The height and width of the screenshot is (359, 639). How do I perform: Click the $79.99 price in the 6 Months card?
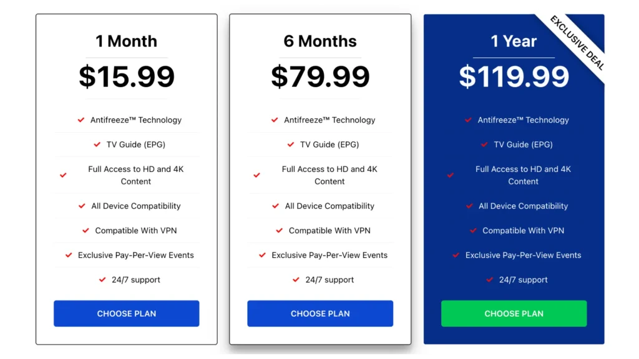(x=320, y=77)
